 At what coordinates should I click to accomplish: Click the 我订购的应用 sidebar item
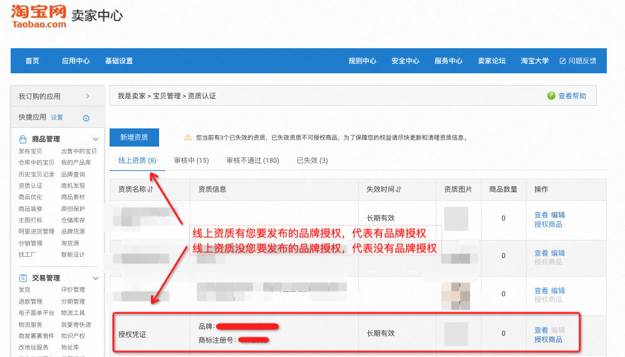click(x=58, y=96)
